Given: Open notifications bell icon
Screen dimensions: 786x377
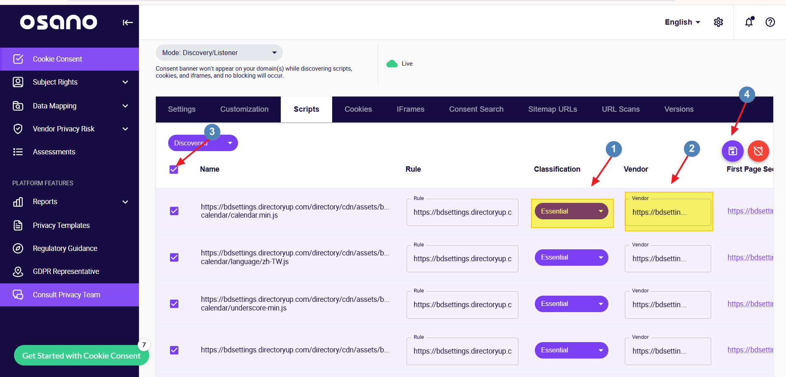Looking at the screenshot, I should coord(749,22).
